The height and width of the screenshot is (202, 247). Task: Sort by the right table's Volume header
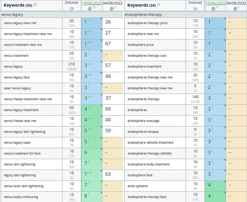click(x=195, y=3)
